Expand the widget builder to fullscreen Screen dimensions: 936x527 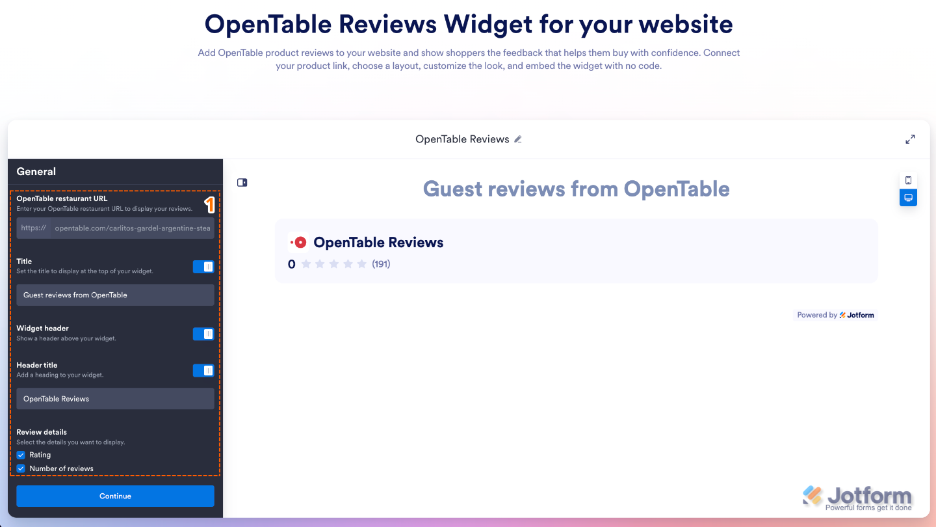click(x=910, y=139)
